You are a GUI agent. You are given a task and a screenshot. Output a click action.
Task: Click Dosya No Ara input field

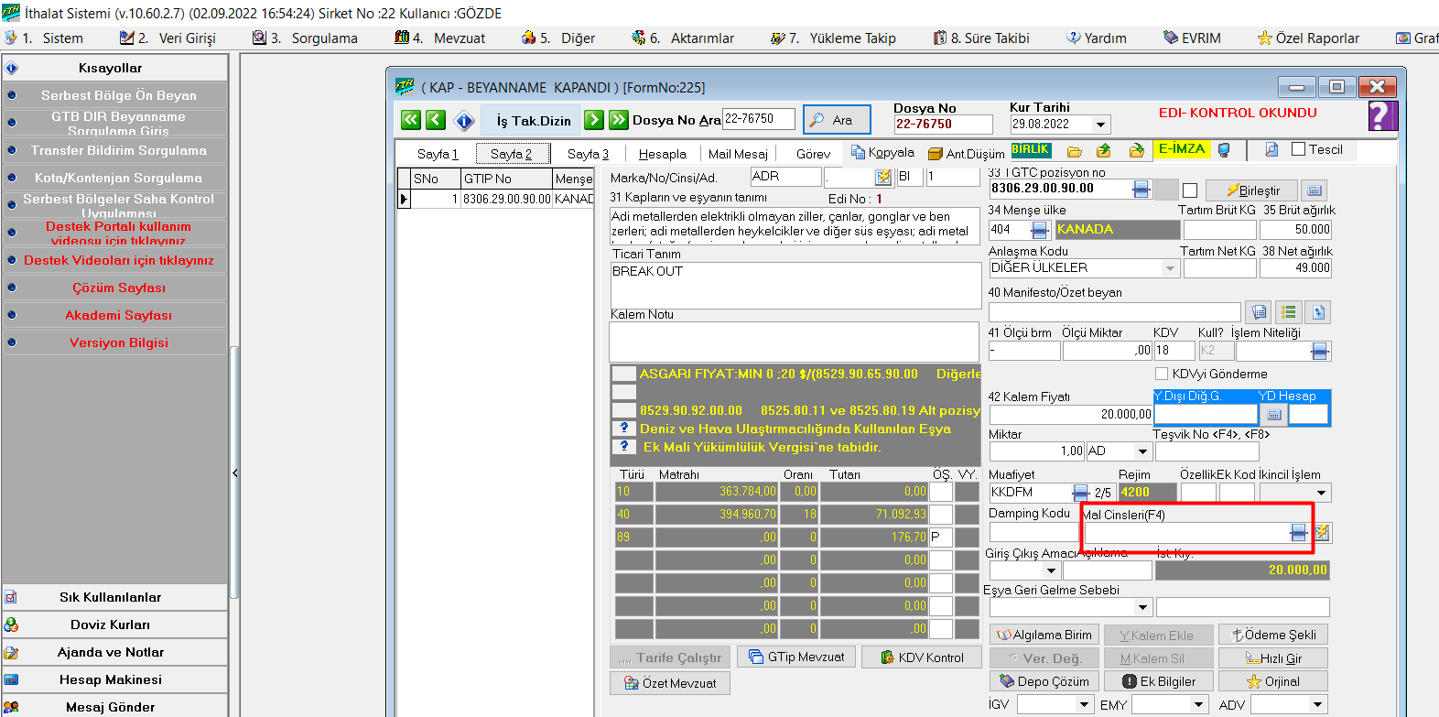pos(759,119)
